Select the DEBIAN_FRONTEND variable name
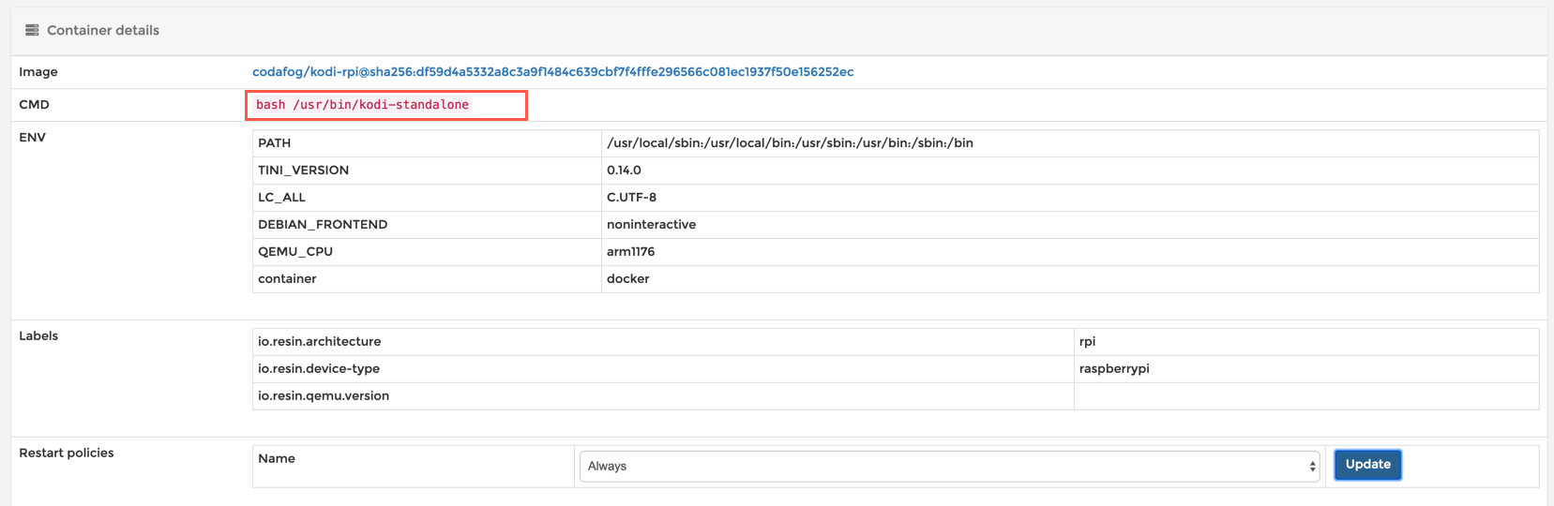The height and width of the screenshot is (506, 1554). click(x=323, y=225)
